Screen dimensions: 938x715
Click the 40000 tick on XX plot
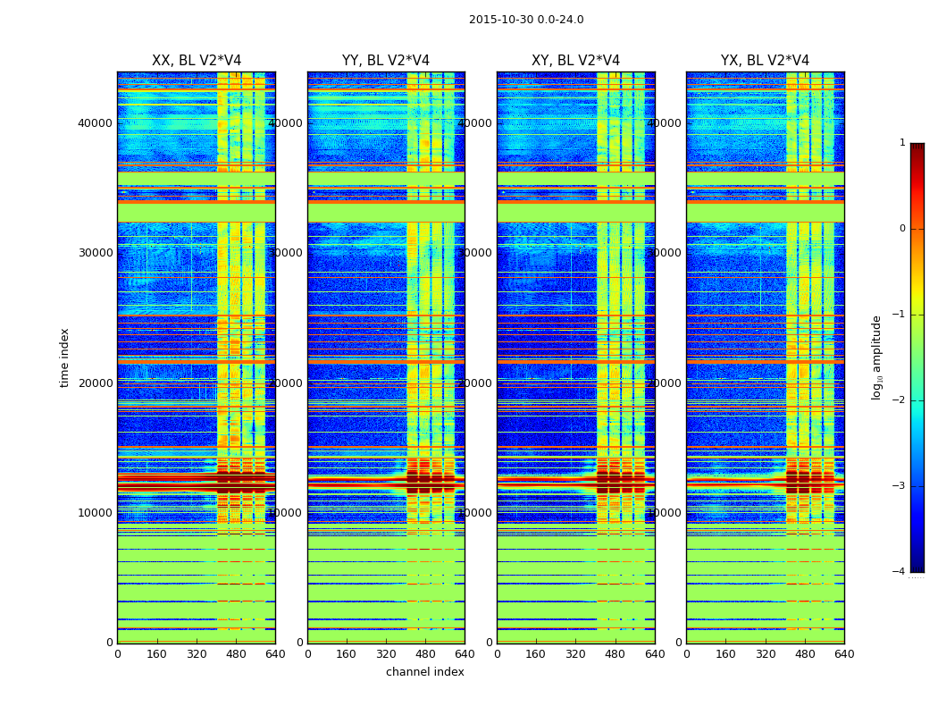(95, 123)
